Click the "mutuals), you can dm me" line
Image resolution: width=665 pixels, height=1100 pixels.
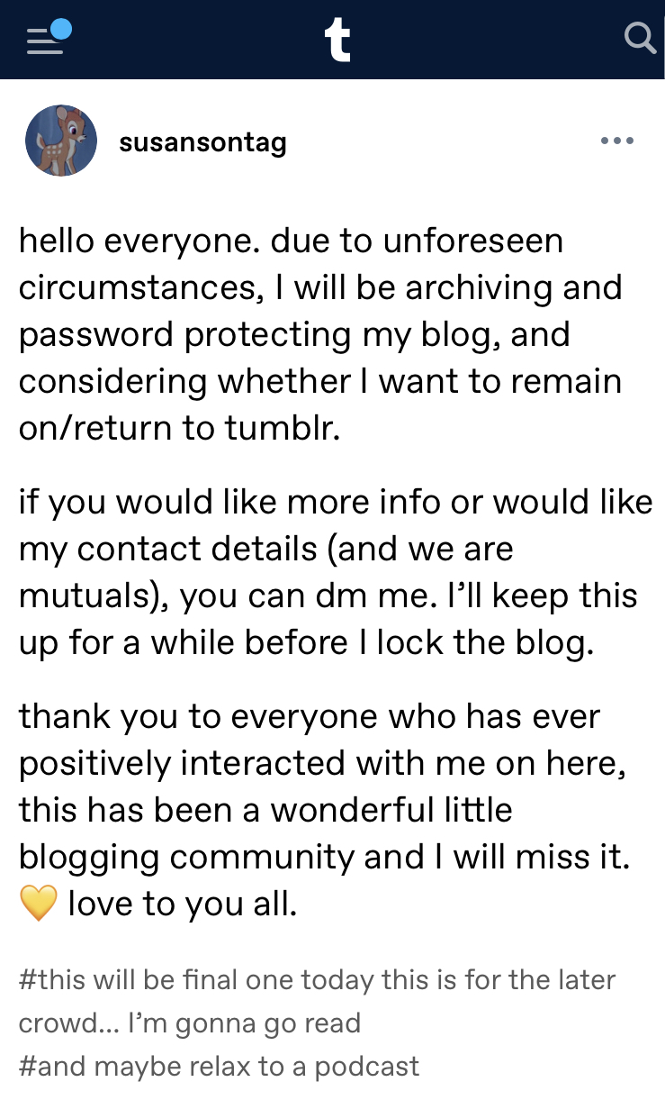pos(328,595)
